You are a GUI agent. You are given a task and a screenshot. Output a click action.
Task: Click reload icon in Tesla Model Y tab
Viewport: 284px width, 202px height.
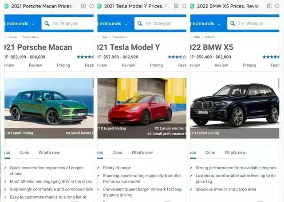pos(185,6)
